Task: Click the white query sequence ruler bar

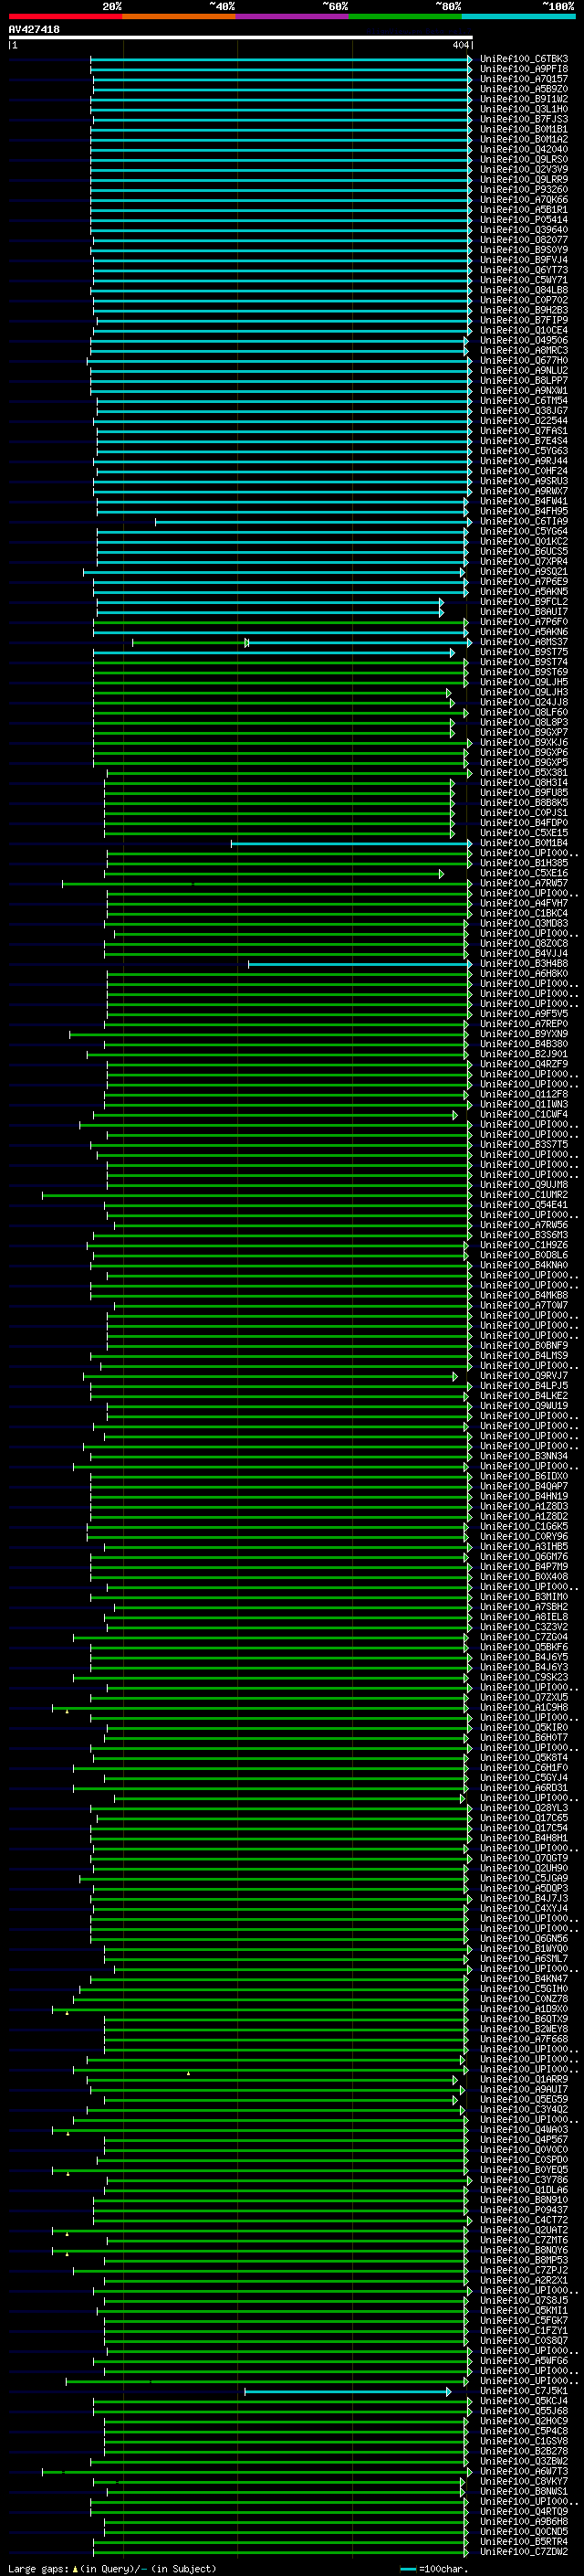Action: click(x=241, y=37)
